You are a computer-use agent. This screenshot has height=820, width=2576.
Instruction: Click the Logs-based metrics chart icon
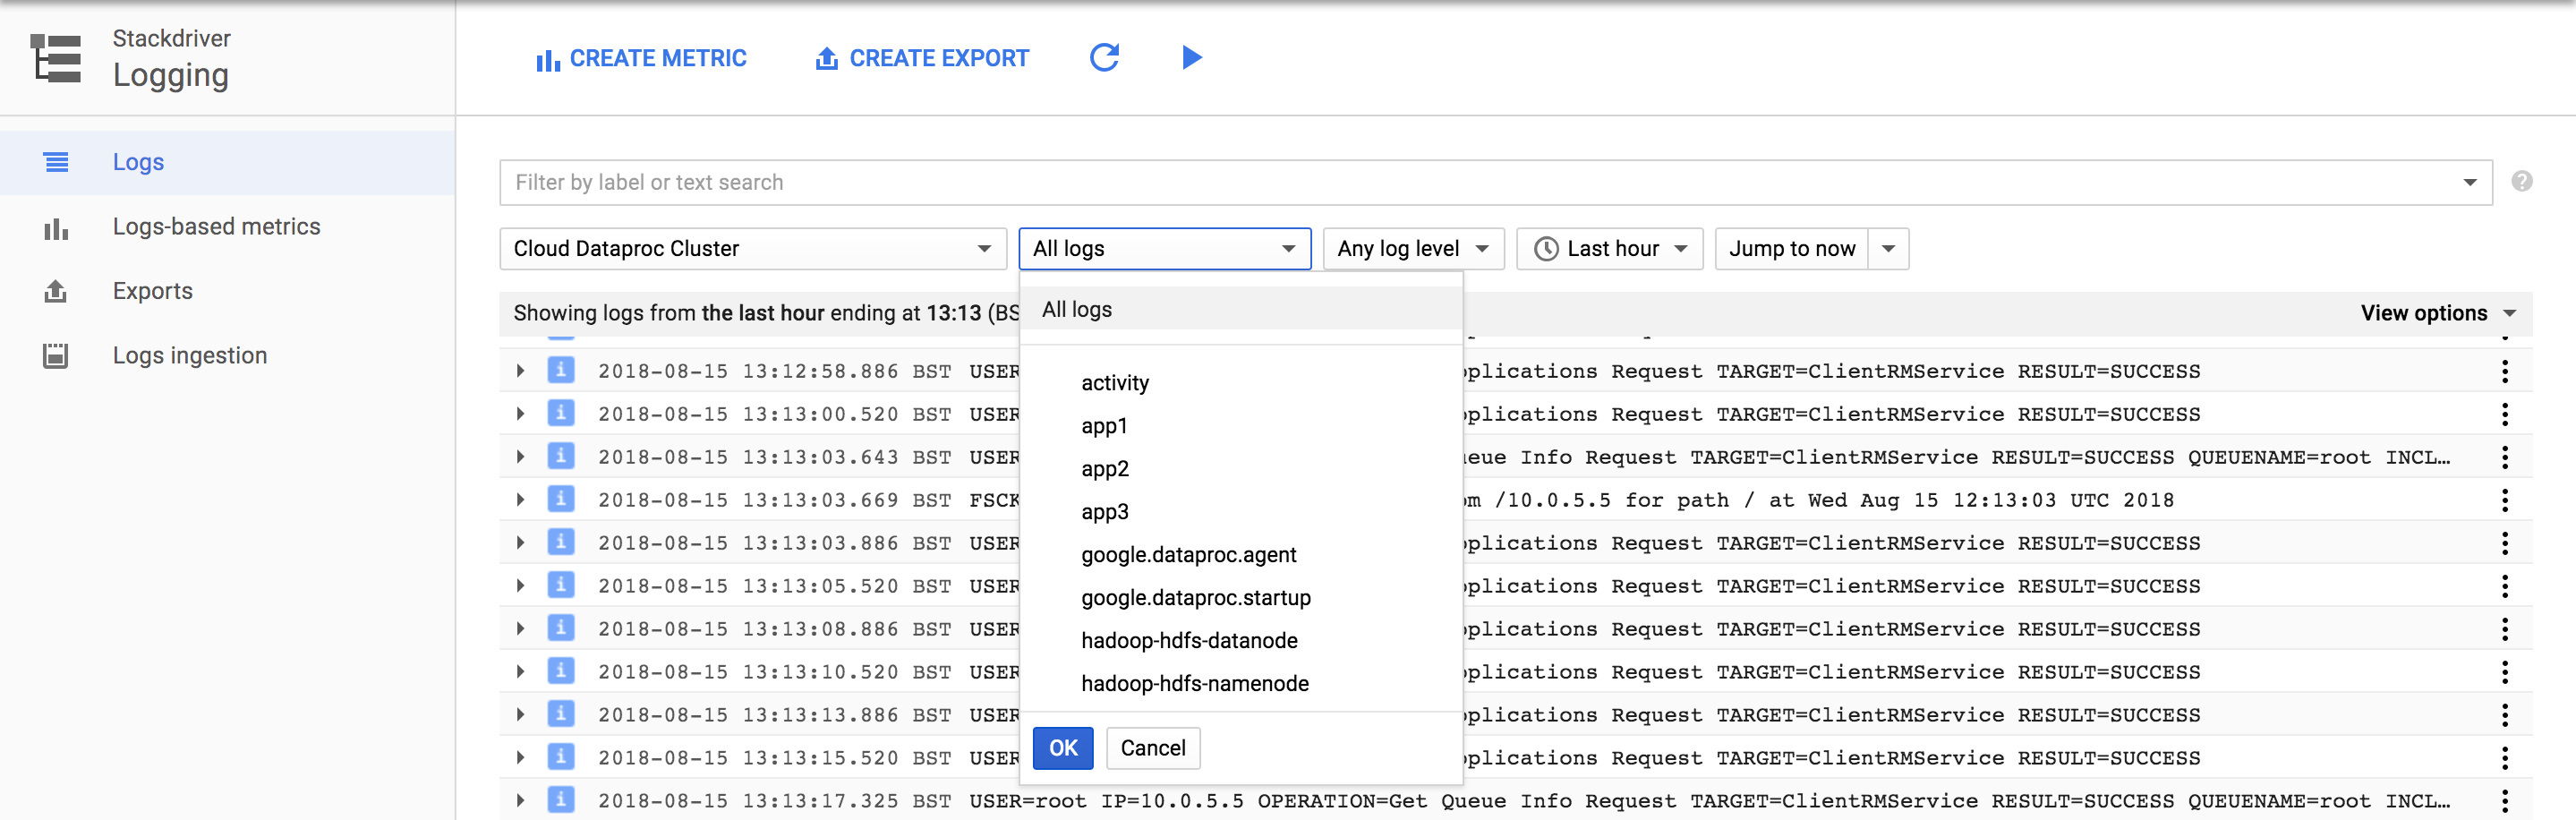(56, 228)
